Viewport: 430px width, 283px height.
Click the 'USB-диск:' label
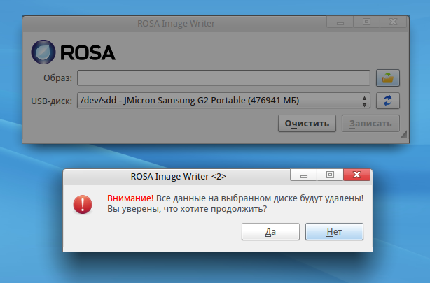[51, 101]
